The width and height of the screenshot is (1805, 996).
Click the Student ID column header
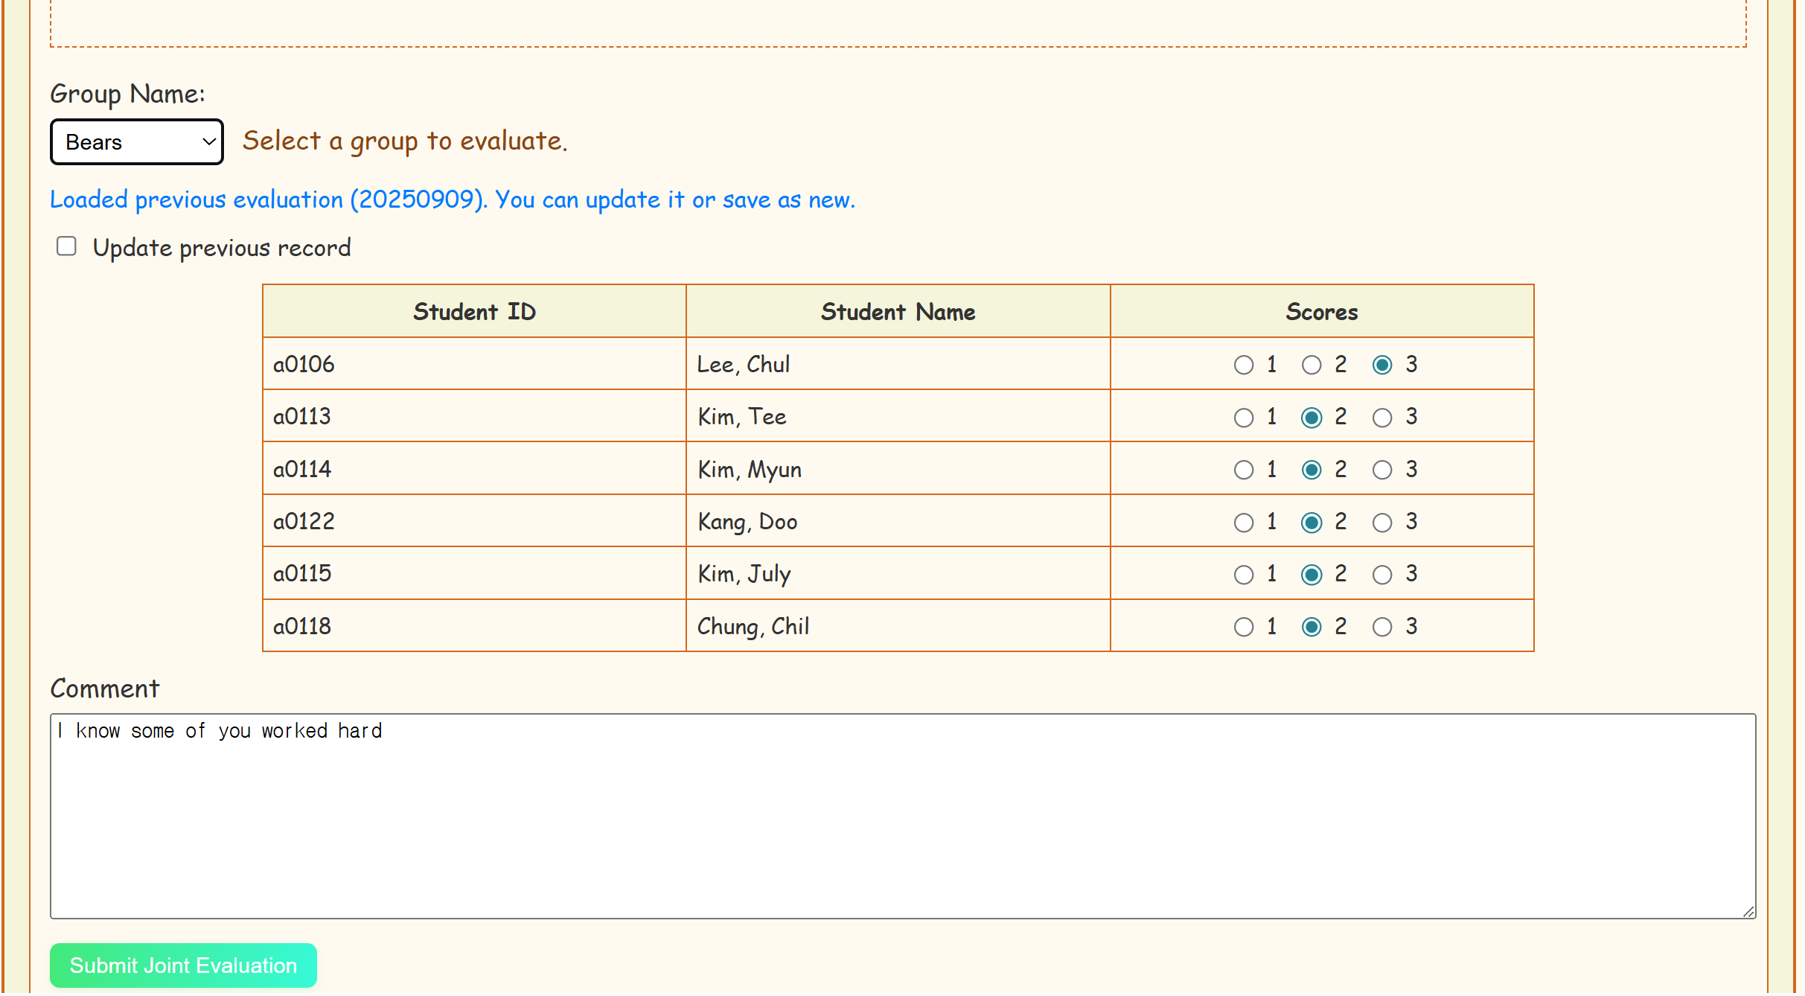click(x=474, y=312)
